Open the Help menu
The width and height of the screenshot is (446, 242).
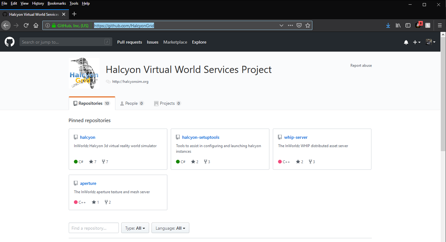click(x=86, y=3)
